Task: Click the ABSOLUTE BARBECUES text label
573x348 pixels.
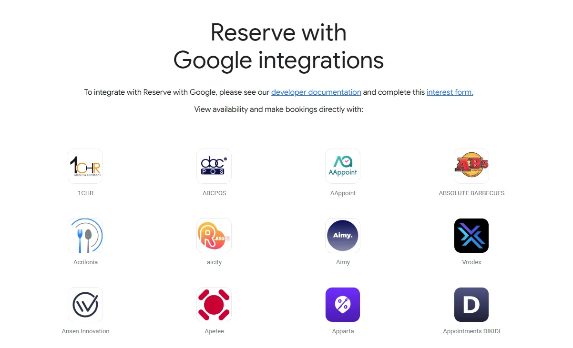Action: click(472, 193)
